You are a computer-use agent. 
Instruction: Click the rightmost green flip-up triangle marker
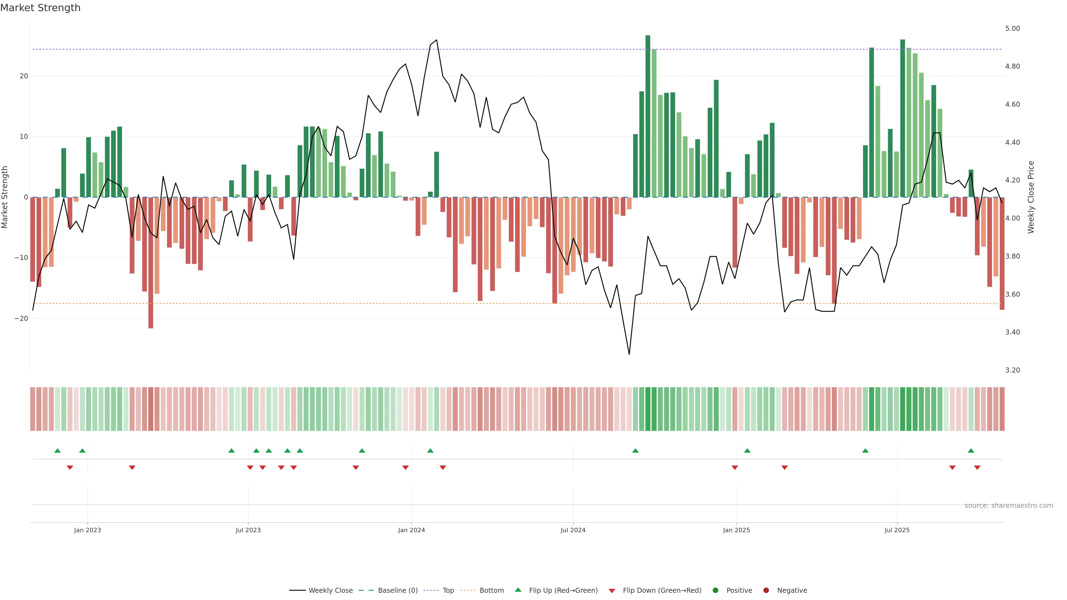(x=971, y=451)
